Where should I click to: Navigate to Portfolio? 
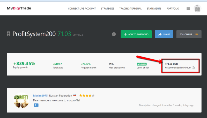tap(173, 9)
